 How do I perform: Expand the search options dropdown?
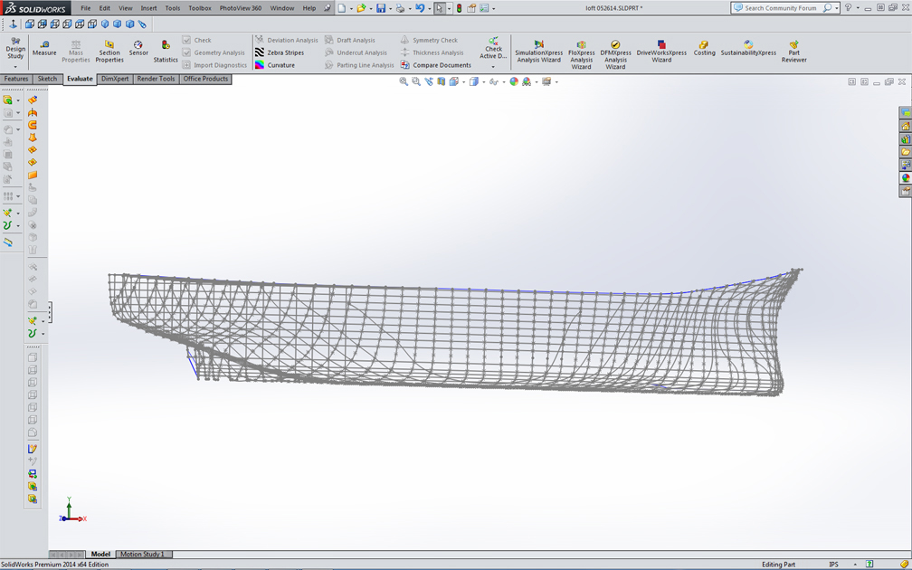click(x=836, y=8)
